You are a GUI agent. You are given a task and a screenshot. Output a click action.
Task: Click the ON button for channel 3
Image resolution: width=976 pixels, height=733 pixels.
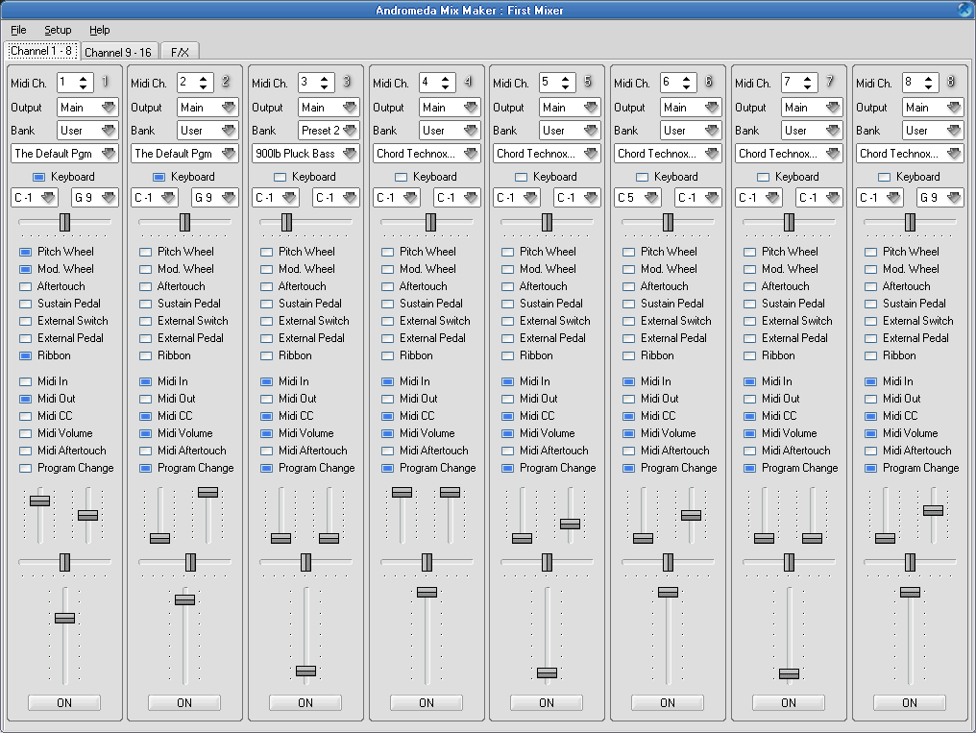pyautogui.click(x=305, y=702)
